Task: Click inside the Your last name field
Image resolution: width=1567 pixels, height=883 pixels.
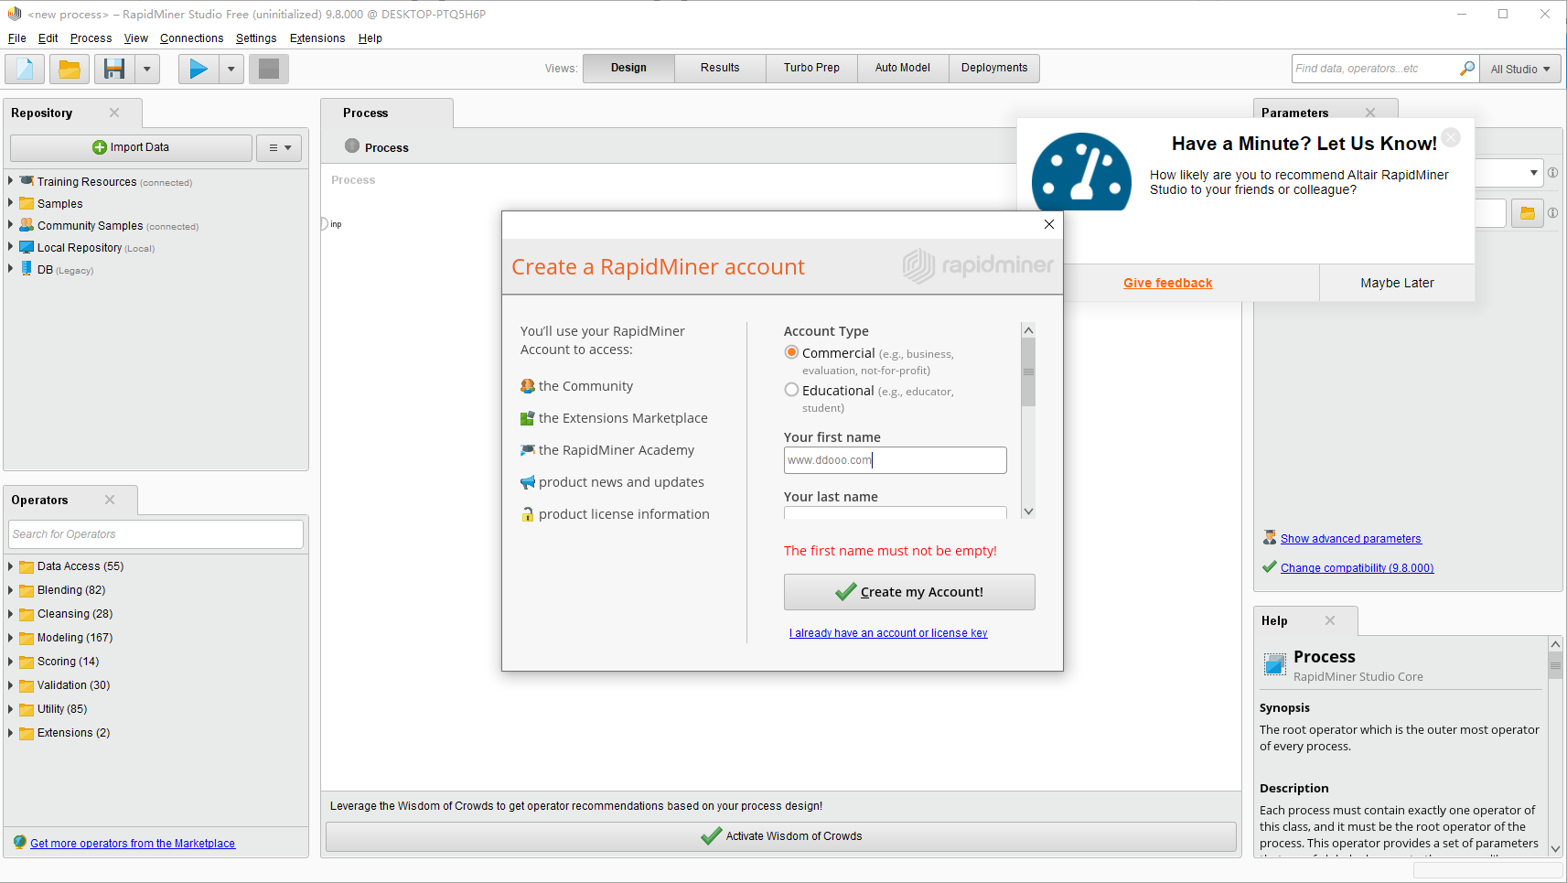Action: (894, 514)
